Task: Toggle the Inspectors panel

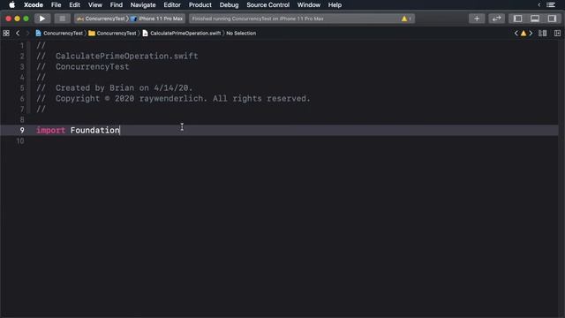Action: coord(552,19)
